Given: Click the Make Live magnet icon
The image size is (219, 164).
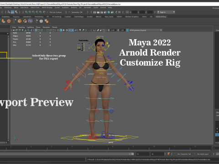Looking at the screenshot, I should [44, 12].
